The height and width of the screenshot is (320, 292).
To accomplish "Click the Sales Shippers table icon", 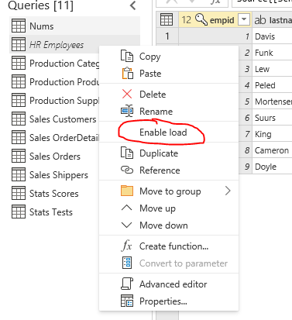I will pyautogui.click(x=19, y=174).
